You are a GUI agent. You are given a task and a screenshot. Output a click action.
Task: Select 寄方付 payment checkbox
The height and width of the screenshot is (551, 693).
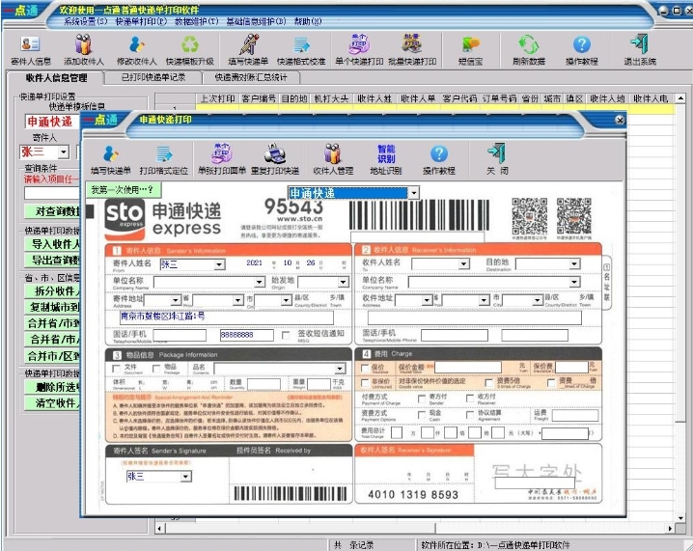[x=422, y=399]
